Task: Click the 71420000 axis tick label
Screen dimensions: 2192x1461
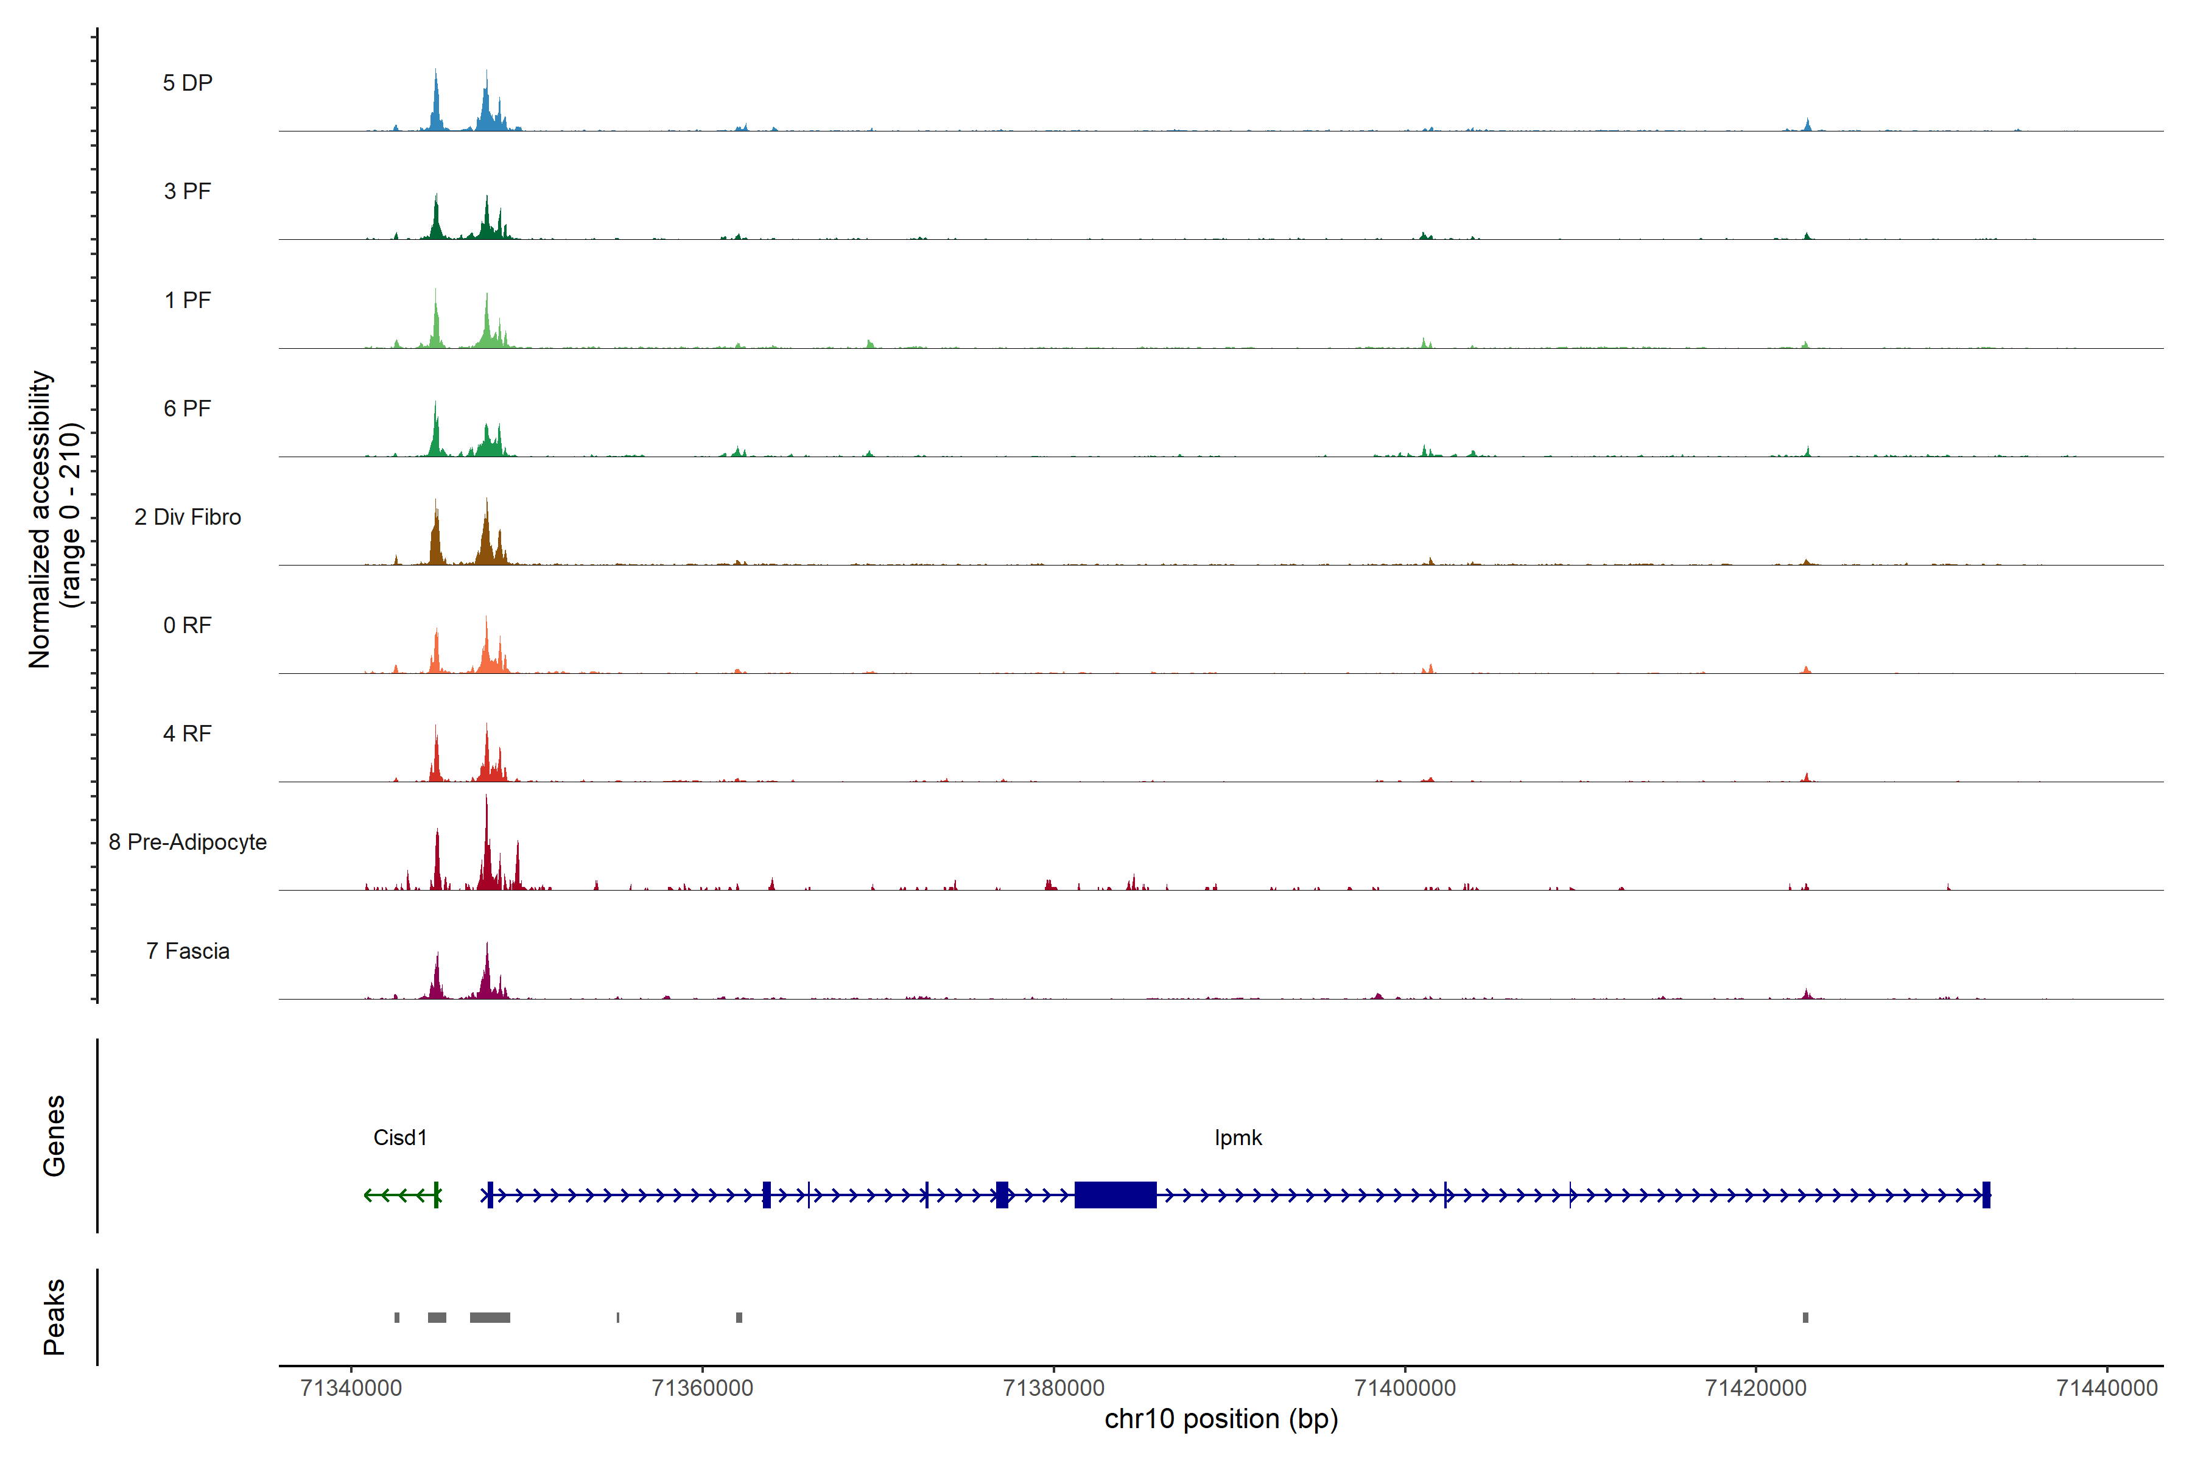Action: (1755, 1389)
